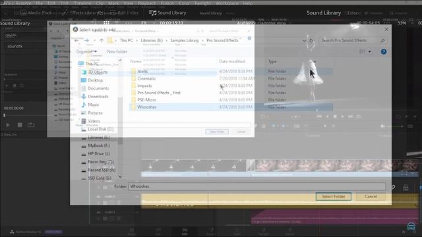Expand breadcrumb chevron after Samples Library
The width and height of the screenshot is (422, 237).
coord(202,40)
